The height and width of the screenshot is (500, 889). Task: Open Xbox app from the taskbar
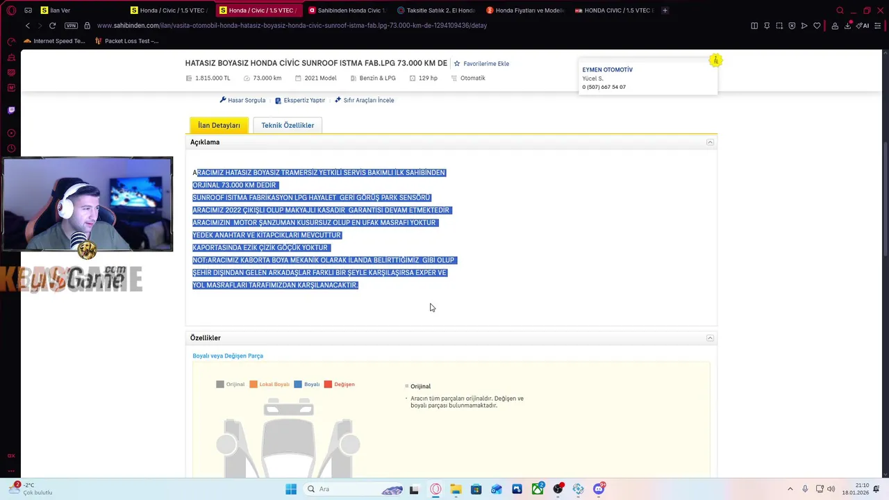point(538,489)
